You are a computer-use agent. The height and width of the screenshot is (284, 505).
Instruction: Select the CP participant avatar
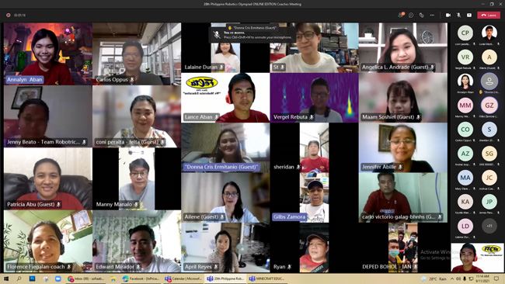tap(465, 33)
